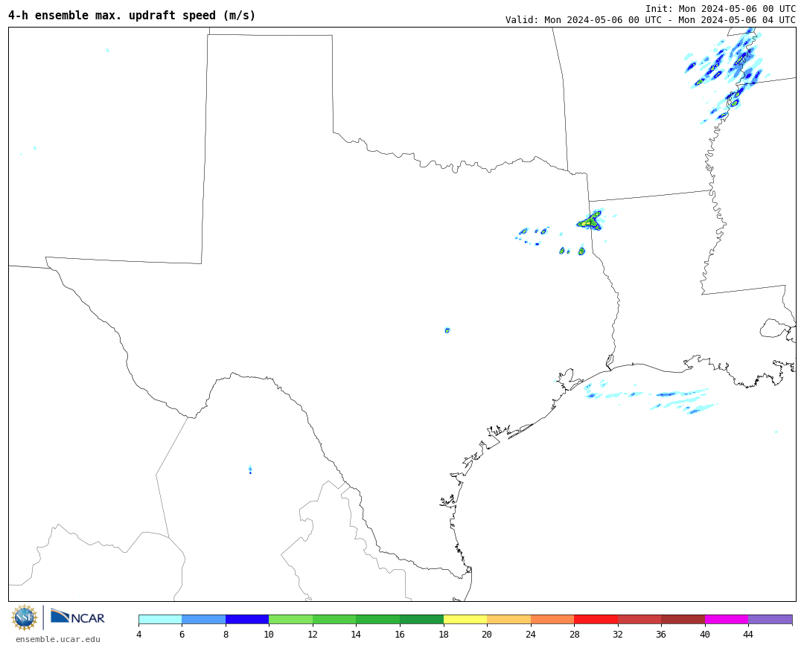Screen dimensions: 804x648
Task: Click the dark green 16-18 color swatch
Action: [421, 619]
